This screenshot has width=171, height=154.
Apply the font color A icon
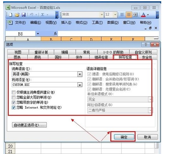143,15
